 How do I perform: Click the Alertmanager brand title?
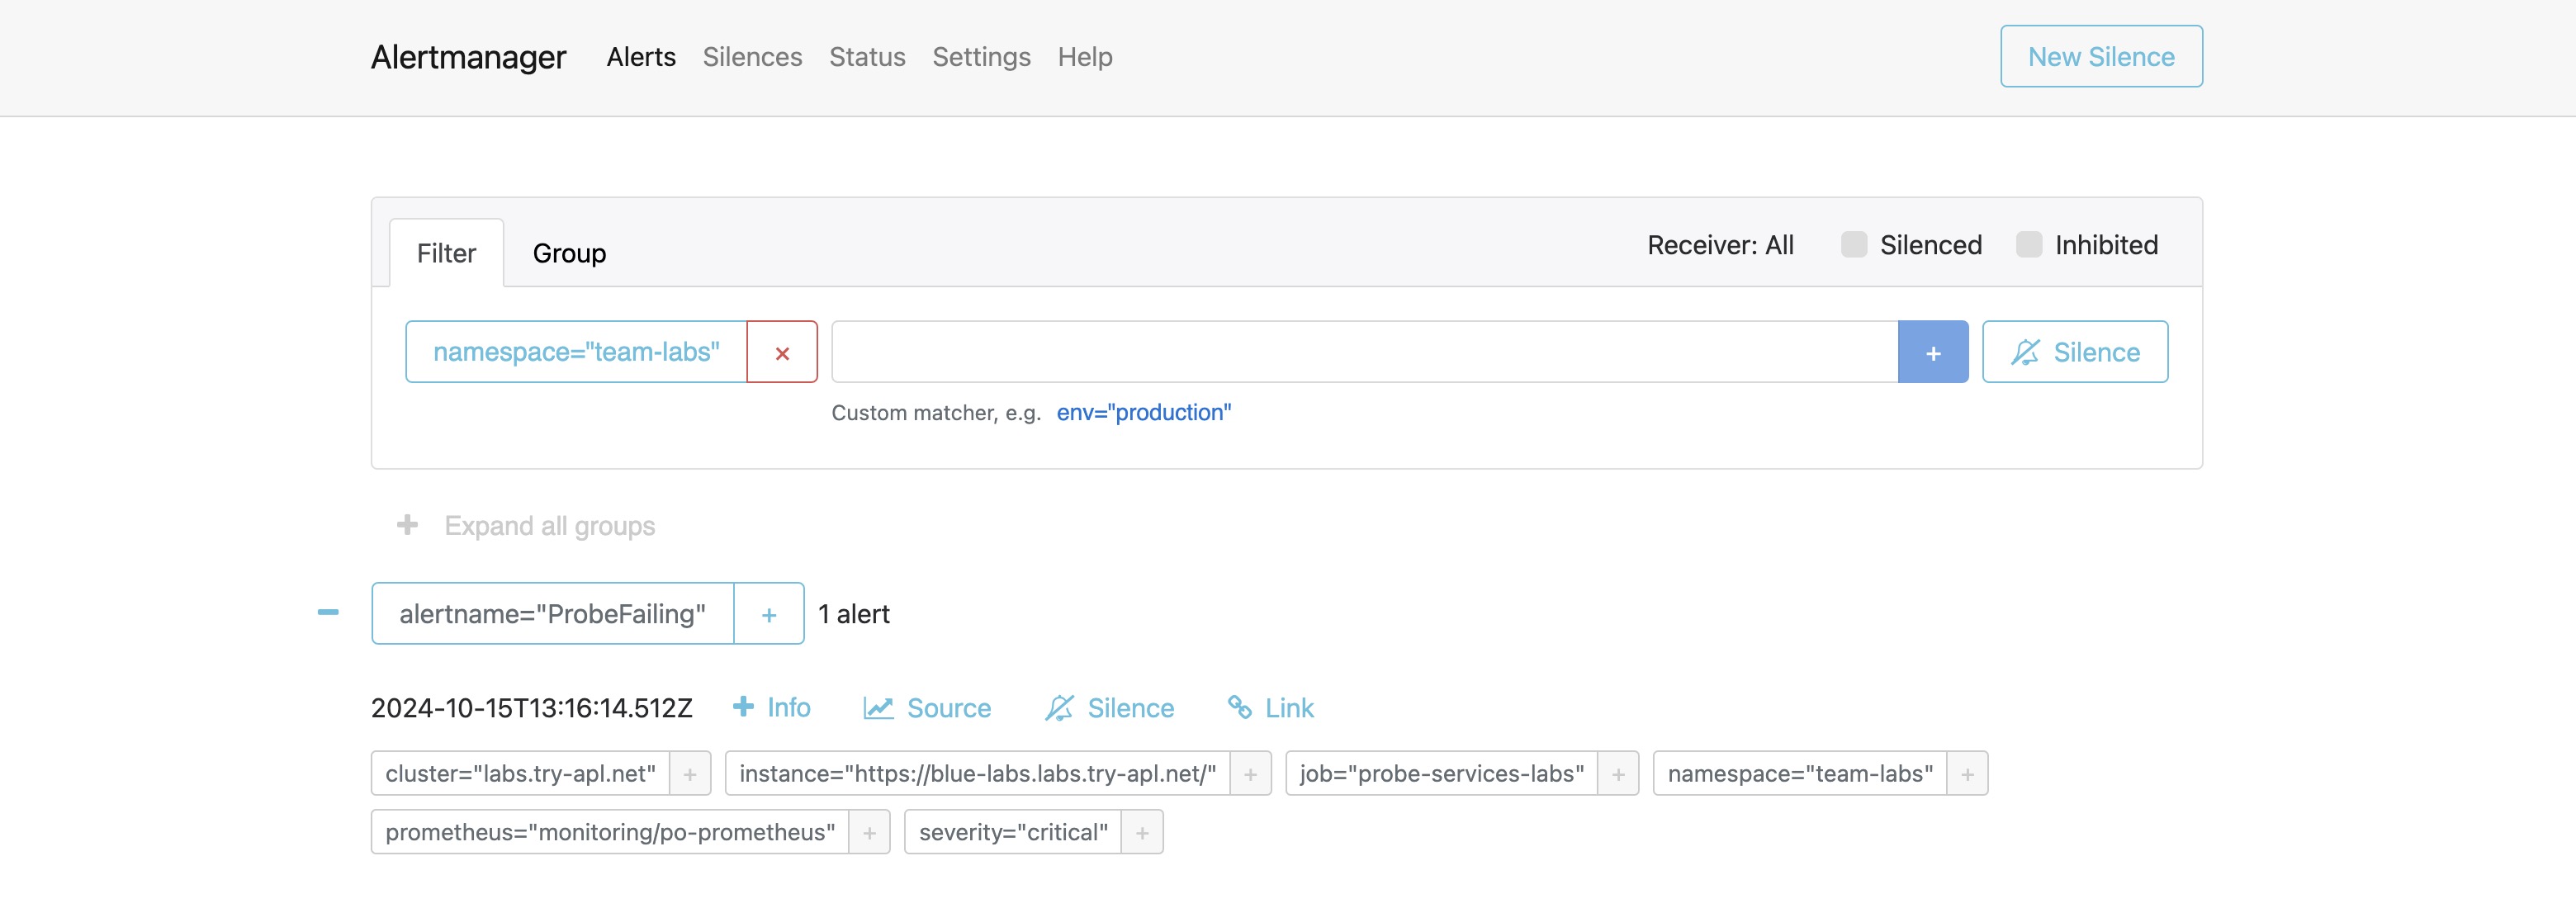[x=468, y=57]
